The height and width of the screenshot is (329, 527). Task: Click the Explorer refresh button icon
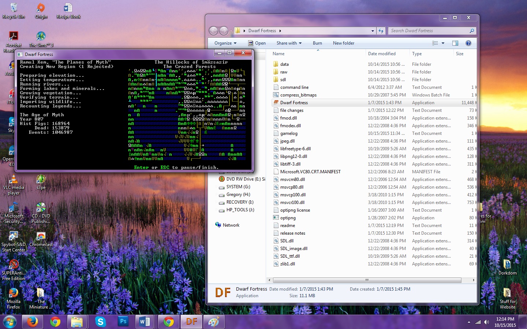381,31
